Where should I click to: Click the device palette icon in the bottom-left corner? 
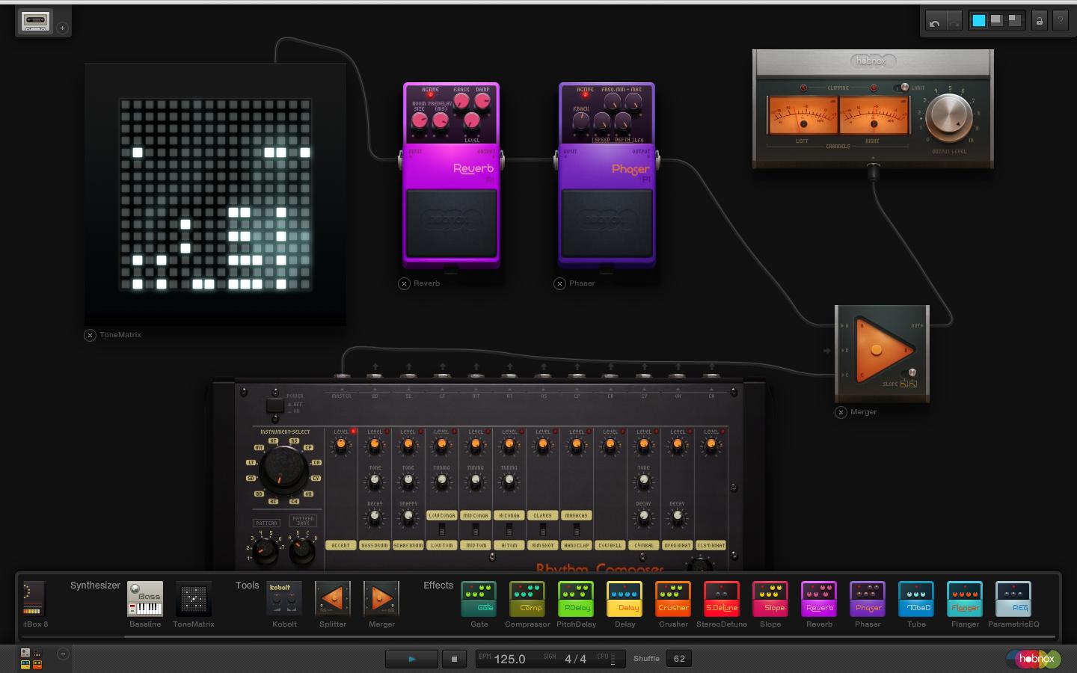coord(31,659)
